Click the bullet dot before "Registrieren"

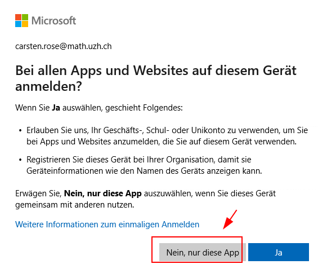(x=20, y=160)
